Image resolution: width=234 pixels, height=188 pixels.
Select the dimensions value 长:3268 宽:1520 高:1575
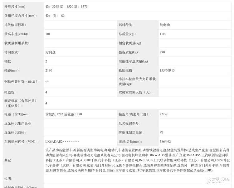[66, 7]
